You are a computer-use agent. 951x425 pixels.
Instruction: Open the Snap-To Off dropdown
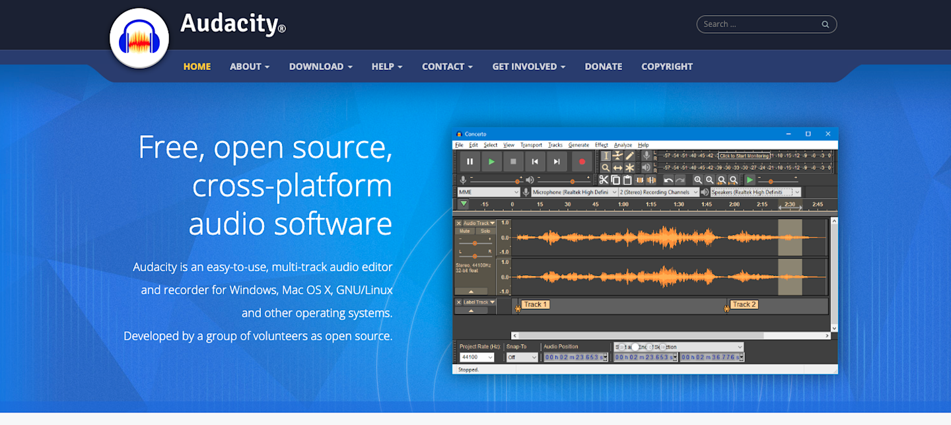click(x=522, y=357)
